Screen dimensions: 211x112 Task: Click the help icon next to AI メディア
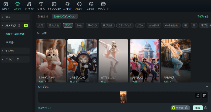pyautogui.click(x=19, y=26)
